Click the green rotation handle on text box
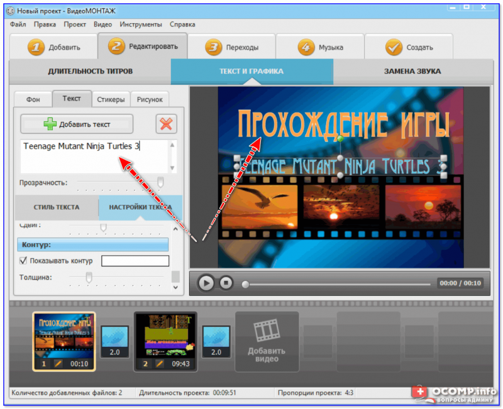The image size is (503, 409). [x=340, y=139]
